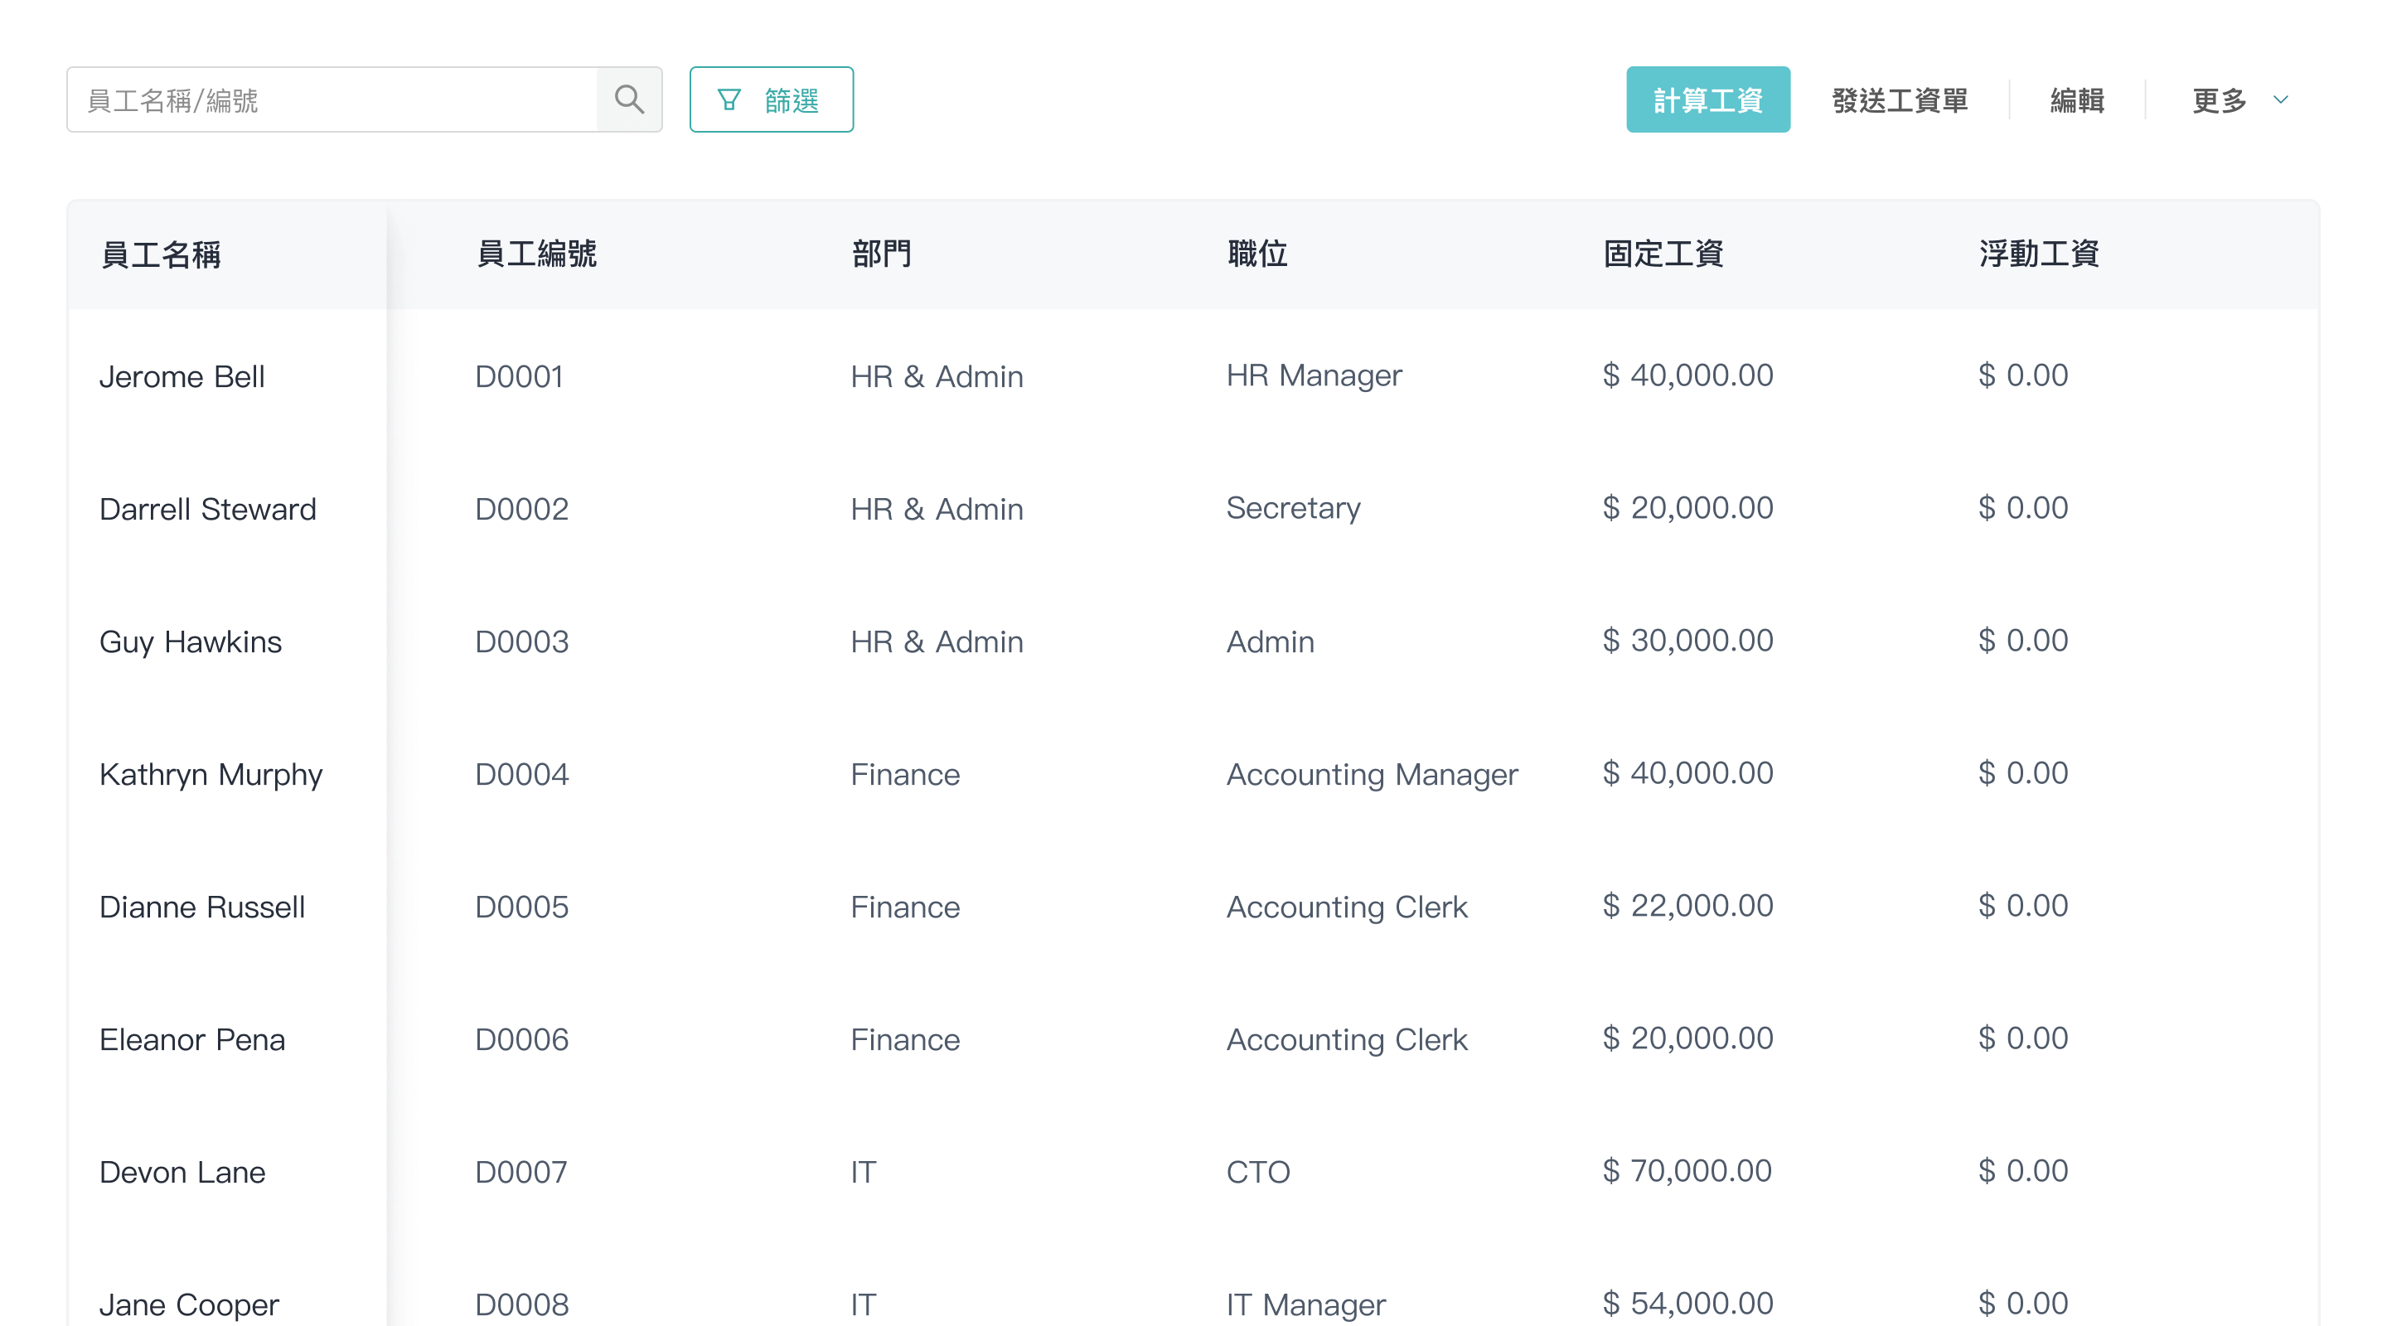Click employee number D0004
This screenshot has height=1326, width=2387.
click(x=520, y=775)
